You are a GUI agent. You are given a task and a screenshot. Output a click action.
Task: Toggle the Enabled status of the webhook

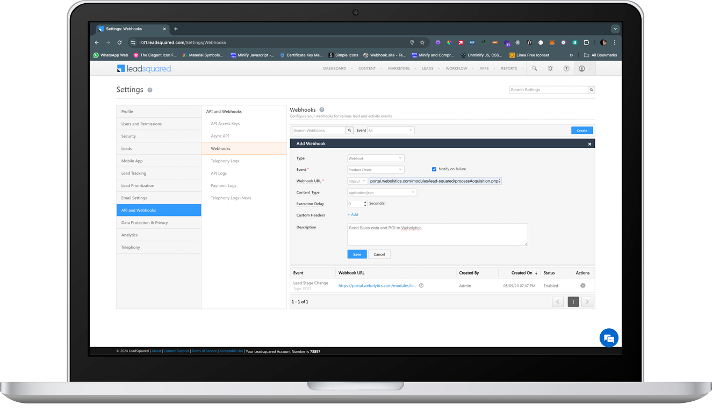click(550, 285)
